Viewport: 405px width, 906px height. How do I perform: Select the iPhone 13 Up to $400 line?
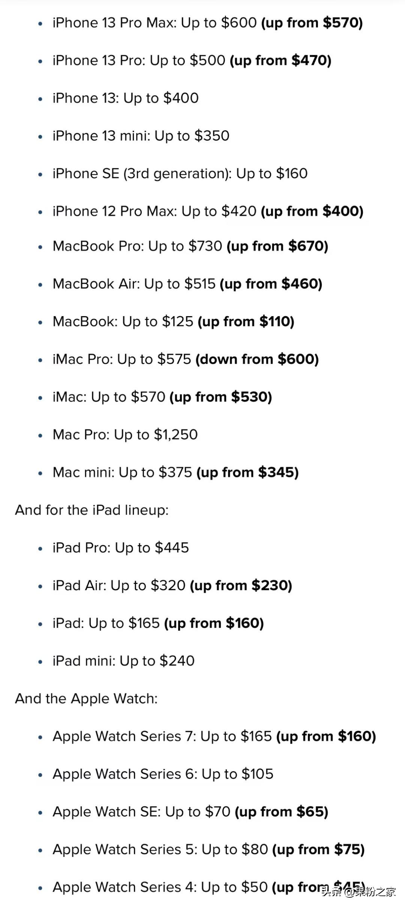click(x=125, y=98)
